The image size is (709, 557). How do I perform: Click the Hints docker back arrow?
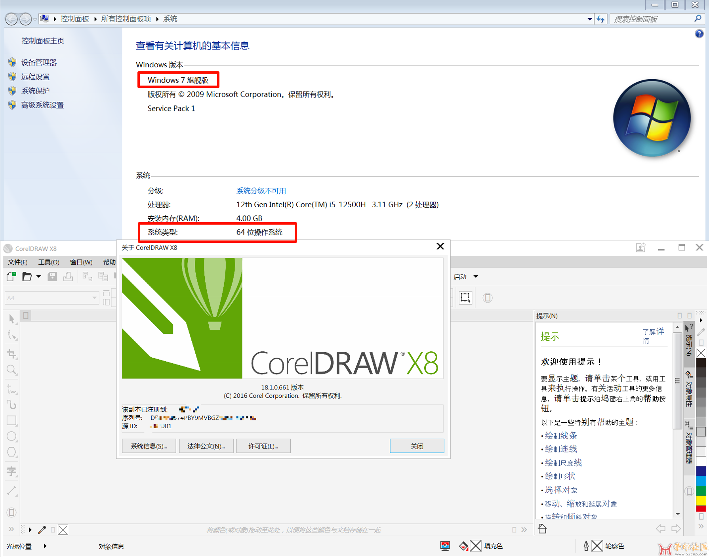tap(660, 528)
